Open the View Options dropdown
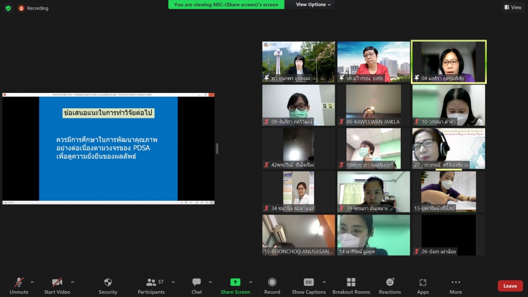The image size is (528, 297). [x=313, y=5]
